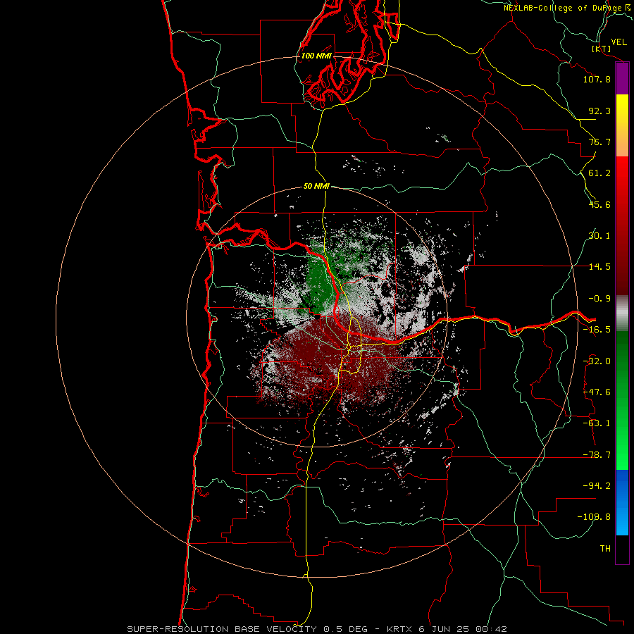Click the -0.9 velocity scale value

point(599,299)
